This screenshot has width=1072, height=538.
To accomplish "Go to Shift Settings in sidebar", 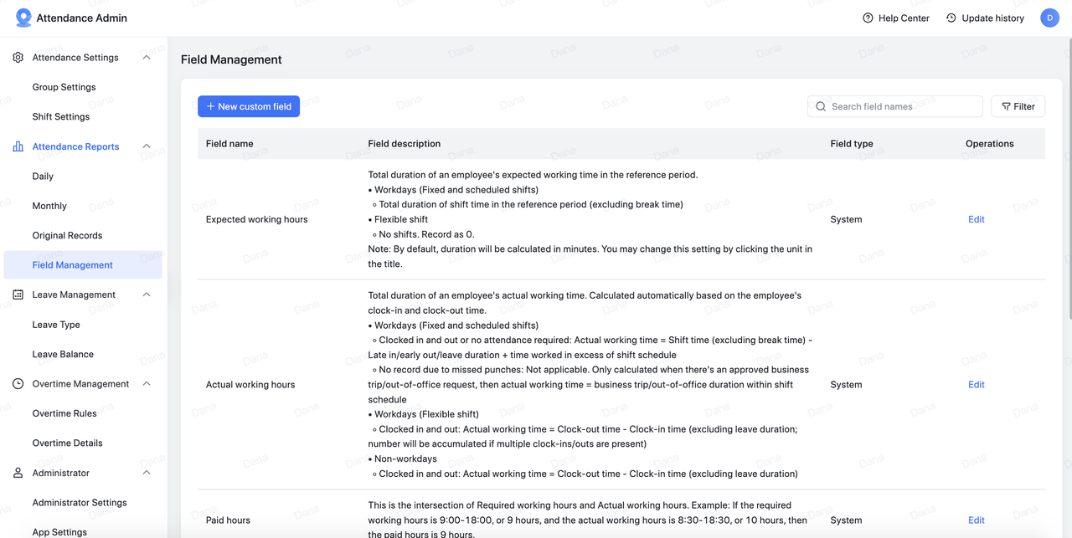I will click(61, 117).
